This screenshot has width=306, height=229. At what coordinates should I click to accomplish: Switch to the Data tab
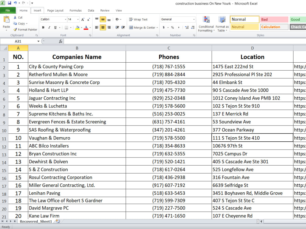click(x=91, y=10)
